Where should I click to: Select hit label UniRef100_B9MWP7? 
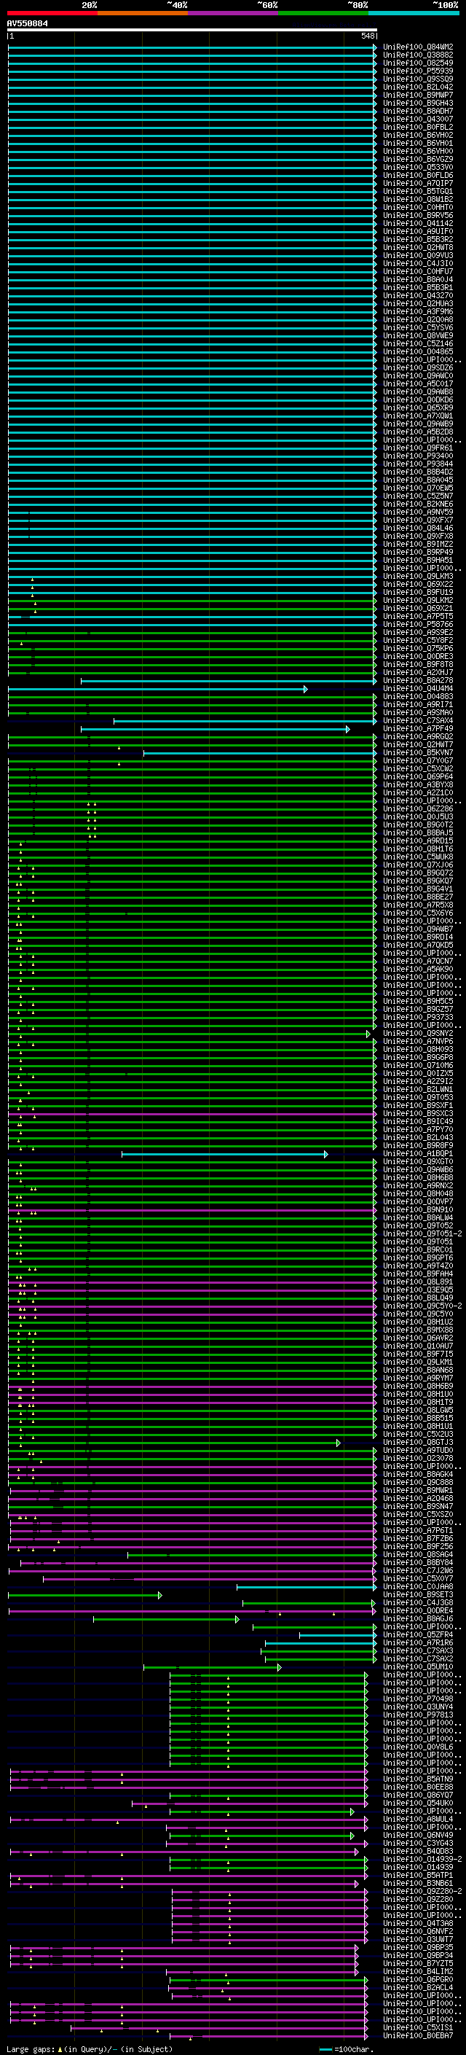click(x=418, y=95)
